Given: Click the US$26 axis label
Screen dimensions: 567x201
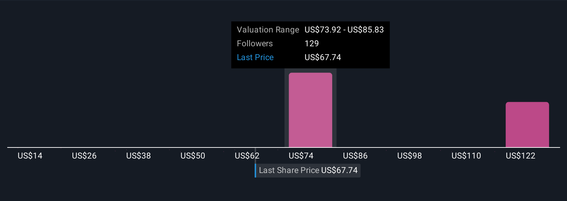Looking at the screenshot, I should tap(84, 156).
